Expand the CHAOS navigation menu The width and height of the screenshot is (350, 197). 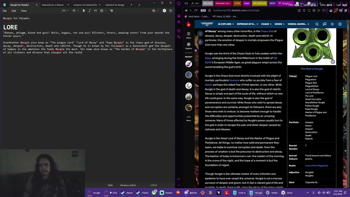[266, 24]
